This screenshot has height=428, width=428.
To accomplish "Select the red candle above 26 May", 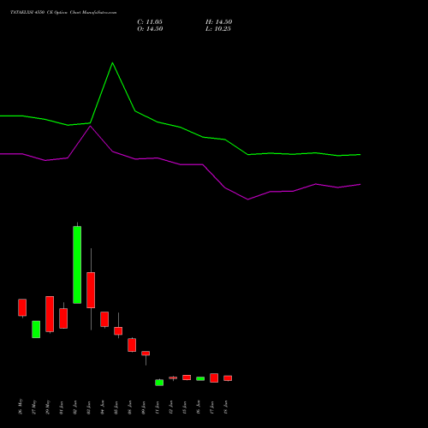I will tap(22, 307).
